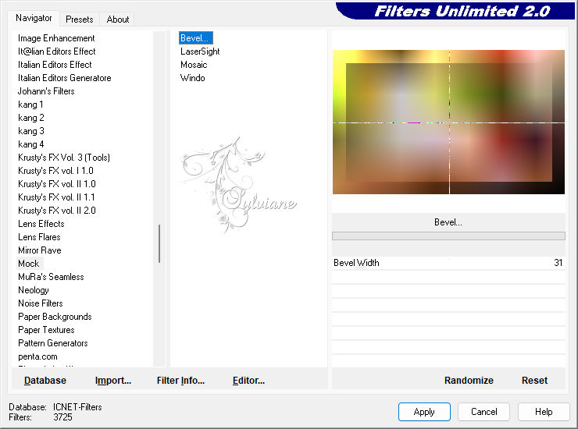Select kang 3 category
Screen dimensions: 578x429
point(31,131)
